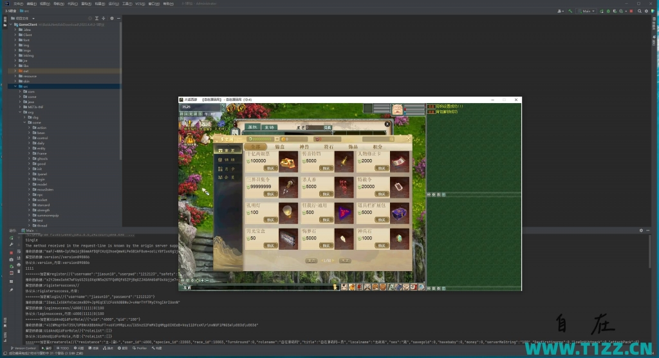Open the Version Control tool window
Image resolution: width=659 pixels, height=358 pixels.
23,348
